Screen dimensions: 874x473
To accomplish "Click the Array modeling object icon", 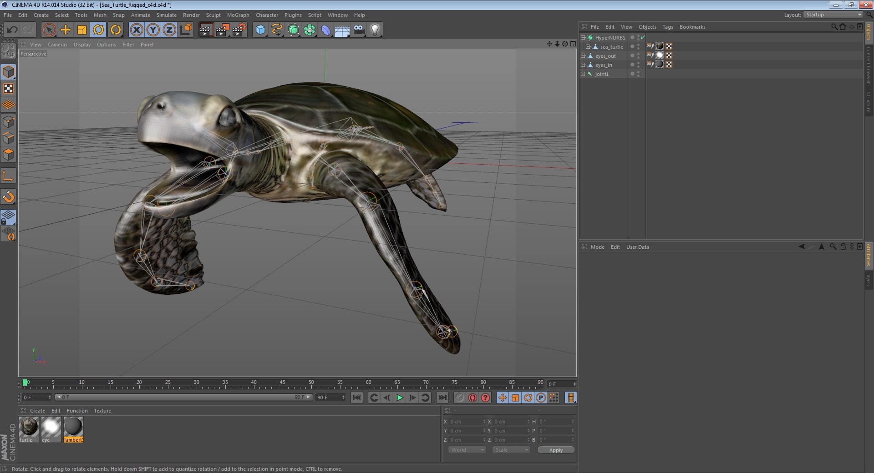I will pos(310,30).
